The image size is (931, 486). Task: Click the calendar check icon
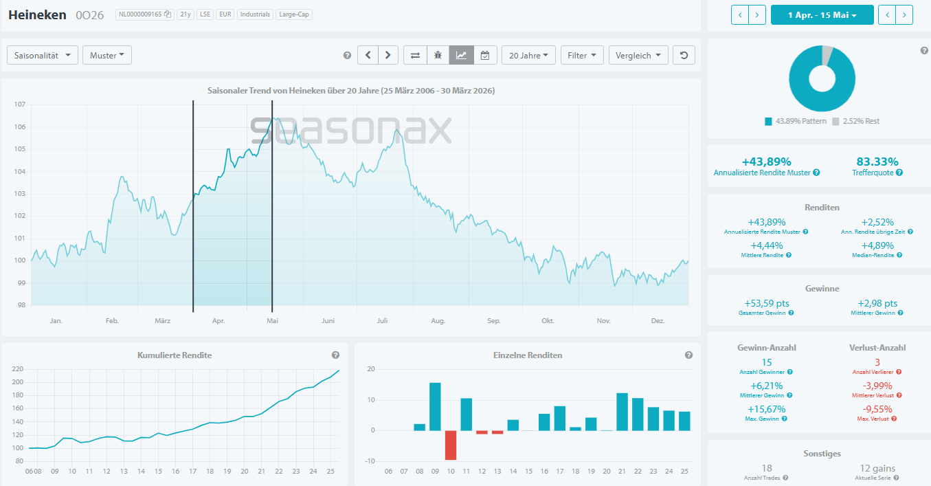pos(484,55)
